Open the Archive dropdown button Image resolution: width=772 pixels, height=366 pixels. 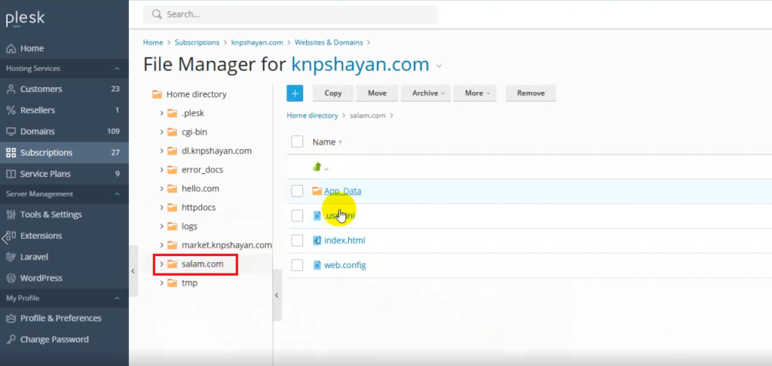427,93
